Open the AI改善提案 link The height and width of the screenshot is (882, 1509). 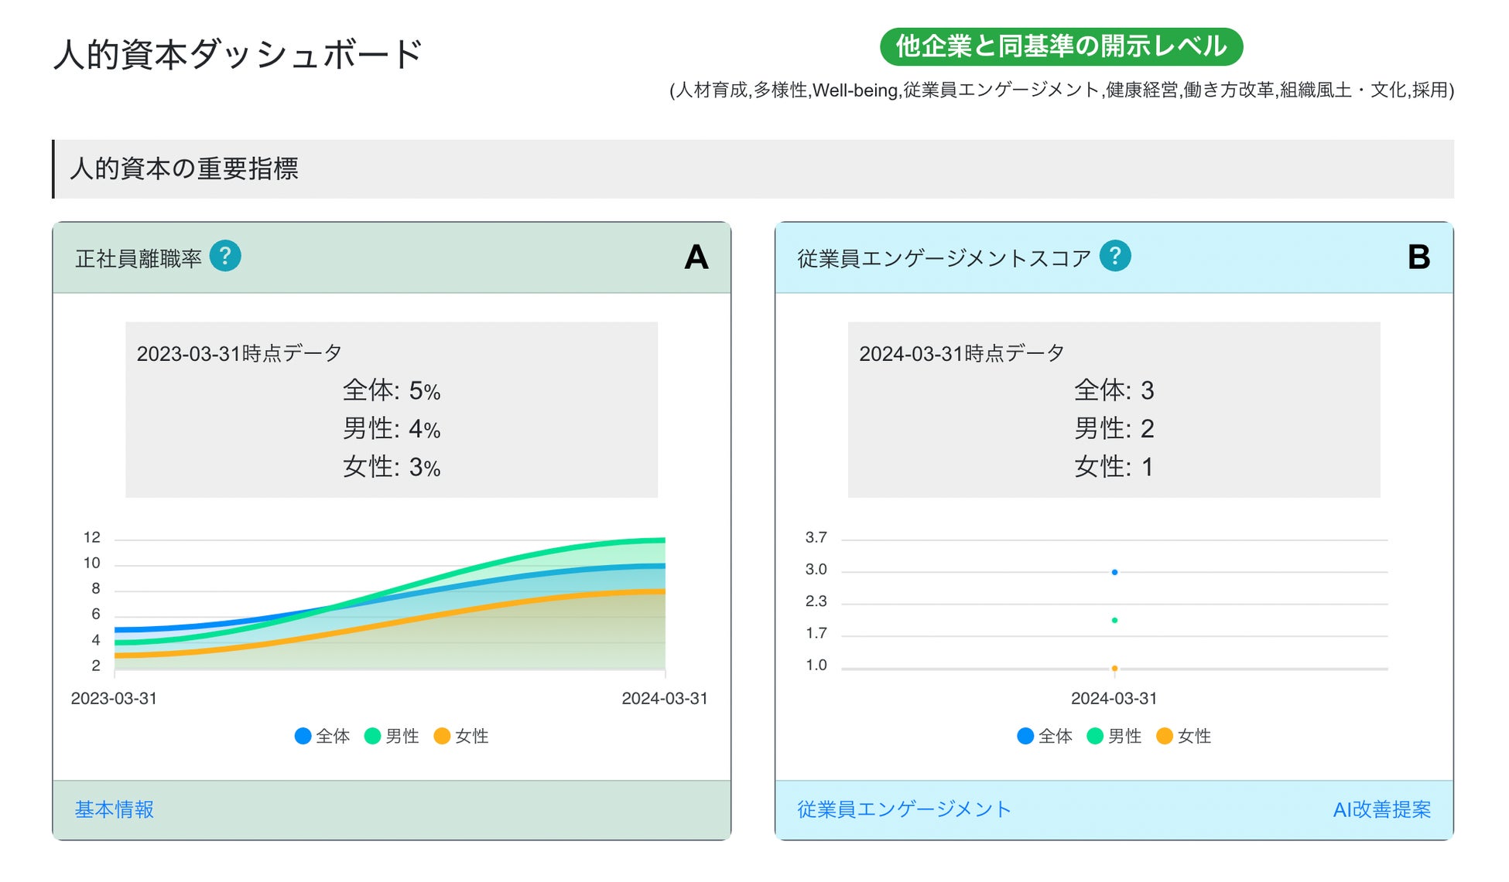tap(1381, 809)
